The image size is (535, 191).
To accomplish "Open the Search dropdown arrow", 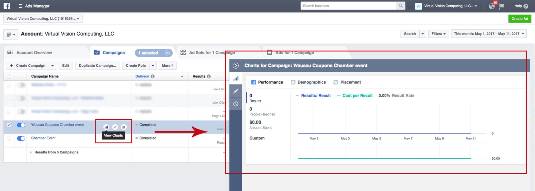I will 423,34.
